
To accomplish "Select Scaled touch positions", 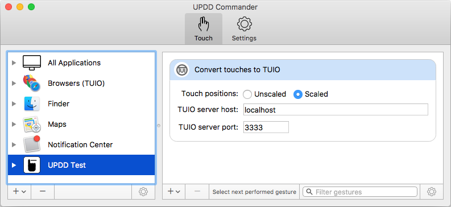I will 297,94.
